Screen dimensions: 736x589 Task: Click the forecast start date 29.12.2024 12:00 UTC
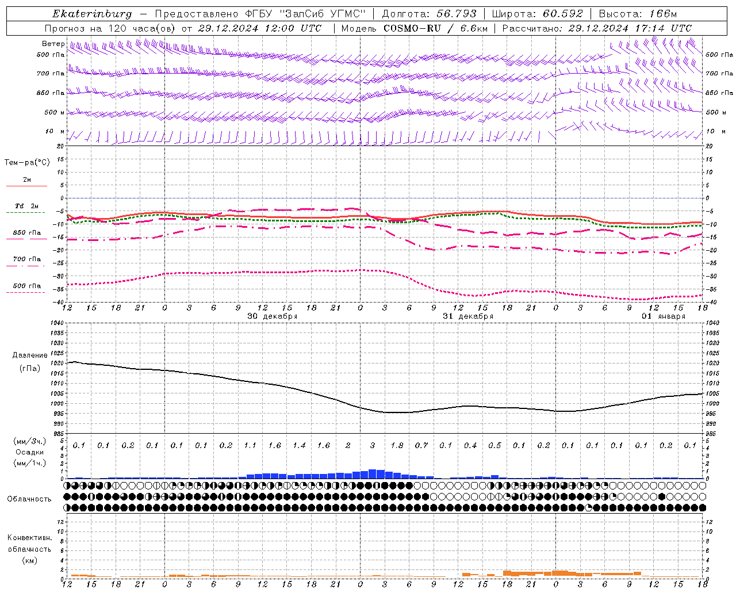click(x=260, y=28)
